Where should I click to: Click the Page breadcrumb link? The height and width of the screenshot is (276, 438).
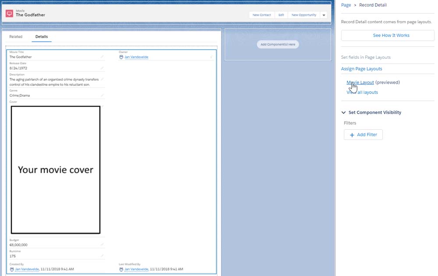click(x=346, y=5)
